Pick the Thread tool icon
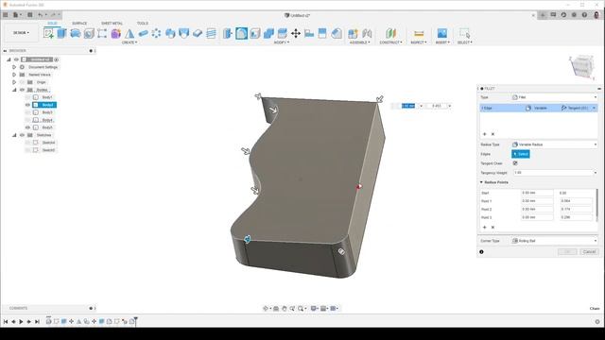605x340 pixels. [211, 34]
